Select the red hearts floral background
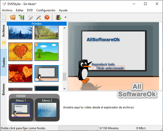The width and height of the screenshot is (163, 131). (20, 73)
